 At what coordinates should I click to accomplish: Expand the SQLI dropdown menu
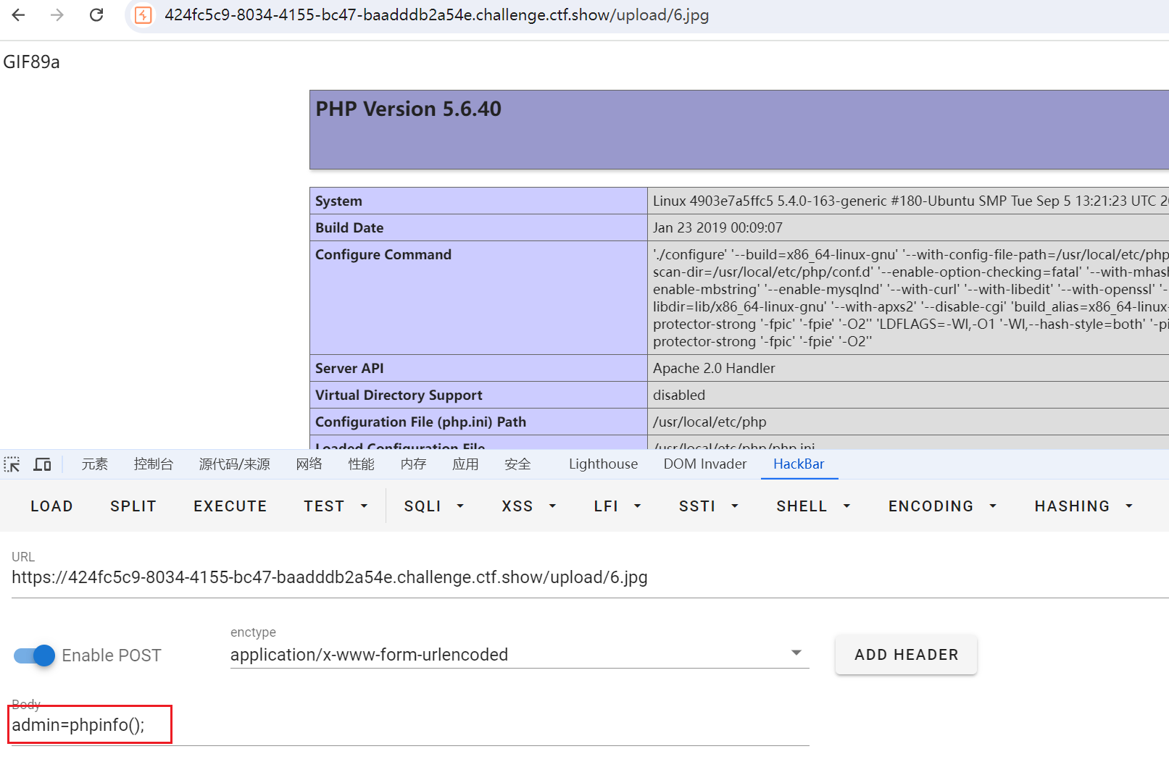[x=433, y=506]
